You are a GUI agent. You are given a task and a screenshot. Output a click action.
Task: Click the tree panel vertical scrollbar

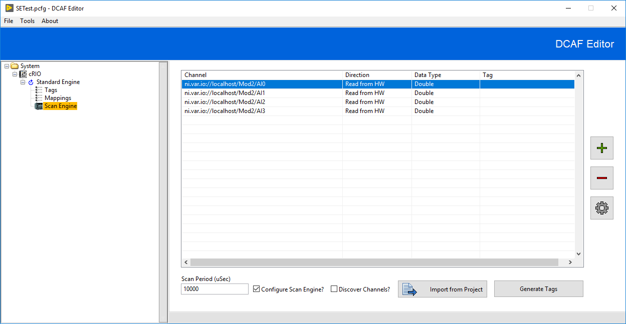(163, 192)
